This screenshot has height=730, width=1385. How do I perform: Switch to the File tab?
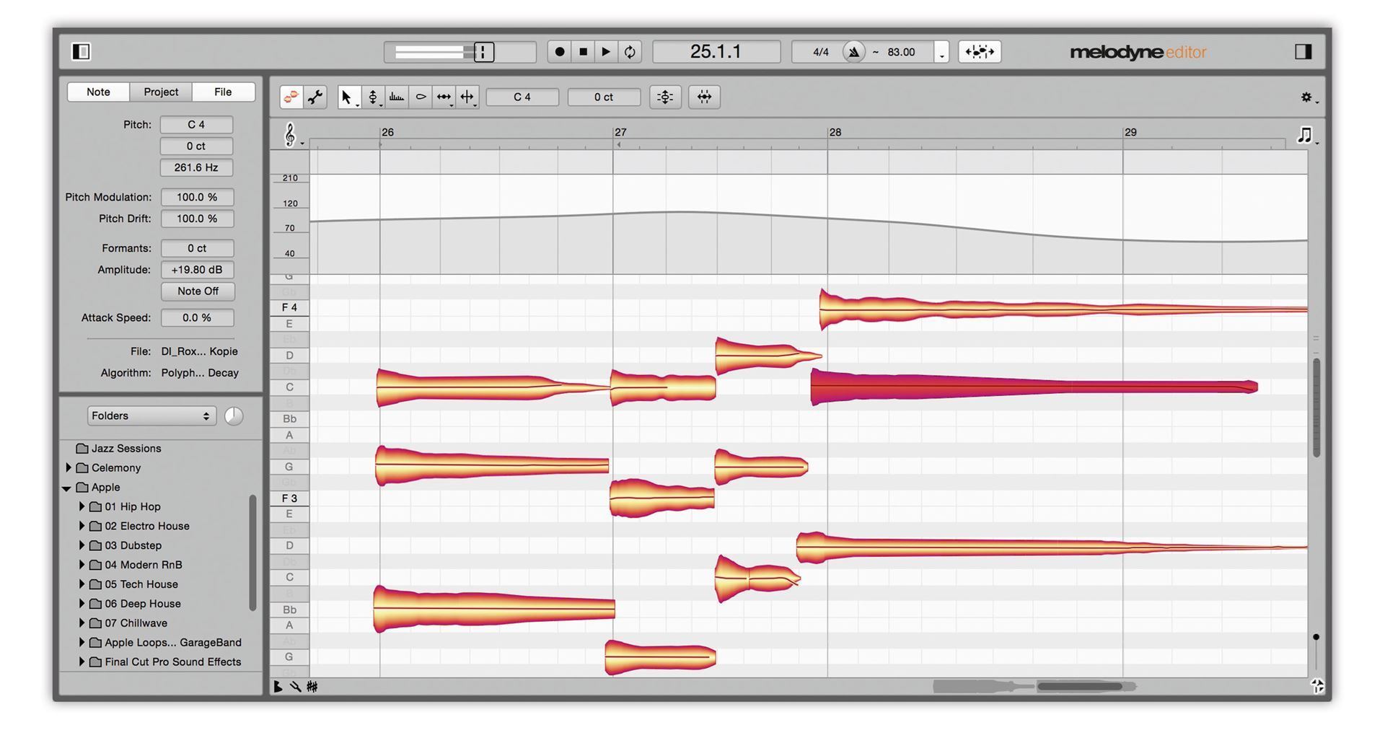(223, 92)
